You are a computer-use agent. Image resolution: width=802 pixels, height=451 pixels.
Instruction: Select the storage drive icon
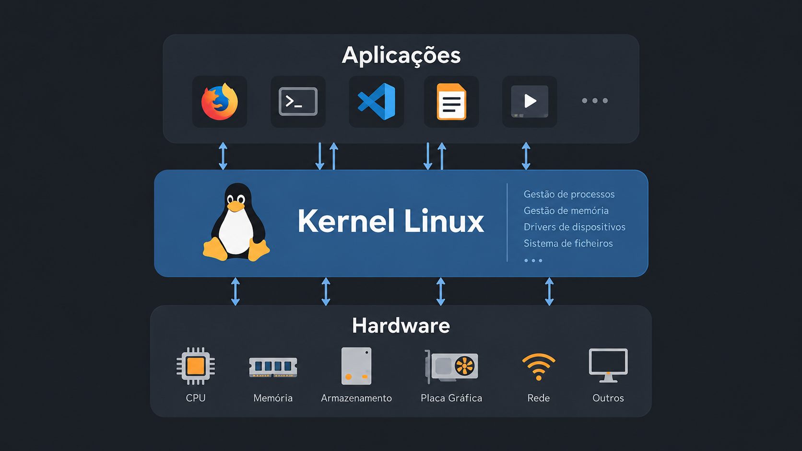[356, 366]
